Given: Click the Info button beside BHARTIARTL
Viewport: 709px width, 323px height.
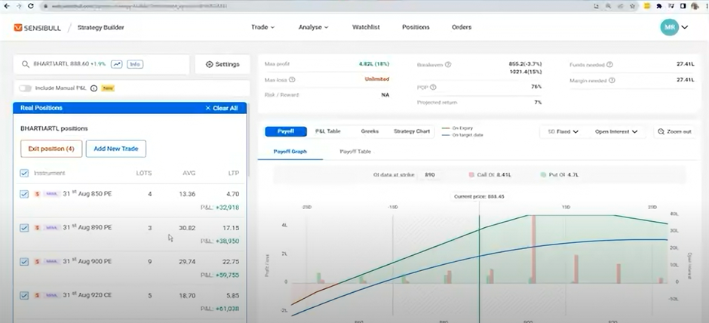Looking at the screenshot, I should click(x=135, y=64).
